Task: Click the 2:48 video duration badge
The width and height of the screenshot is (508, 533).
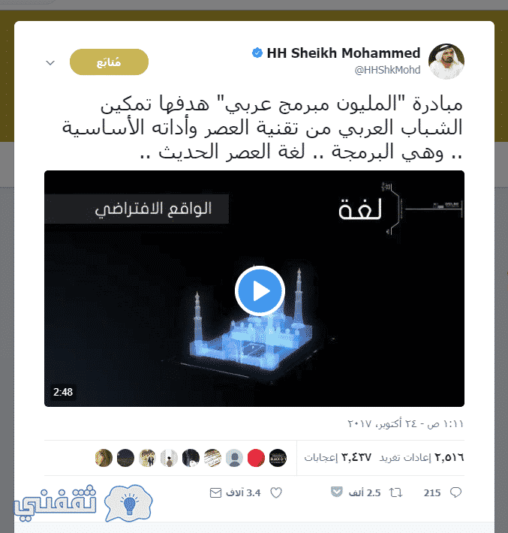Action: 63,392
